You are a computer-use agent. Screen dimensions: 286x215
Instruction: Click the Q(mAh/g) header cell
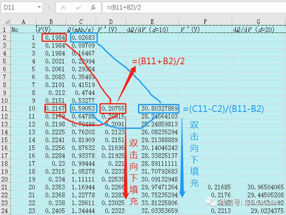point(81,29)
